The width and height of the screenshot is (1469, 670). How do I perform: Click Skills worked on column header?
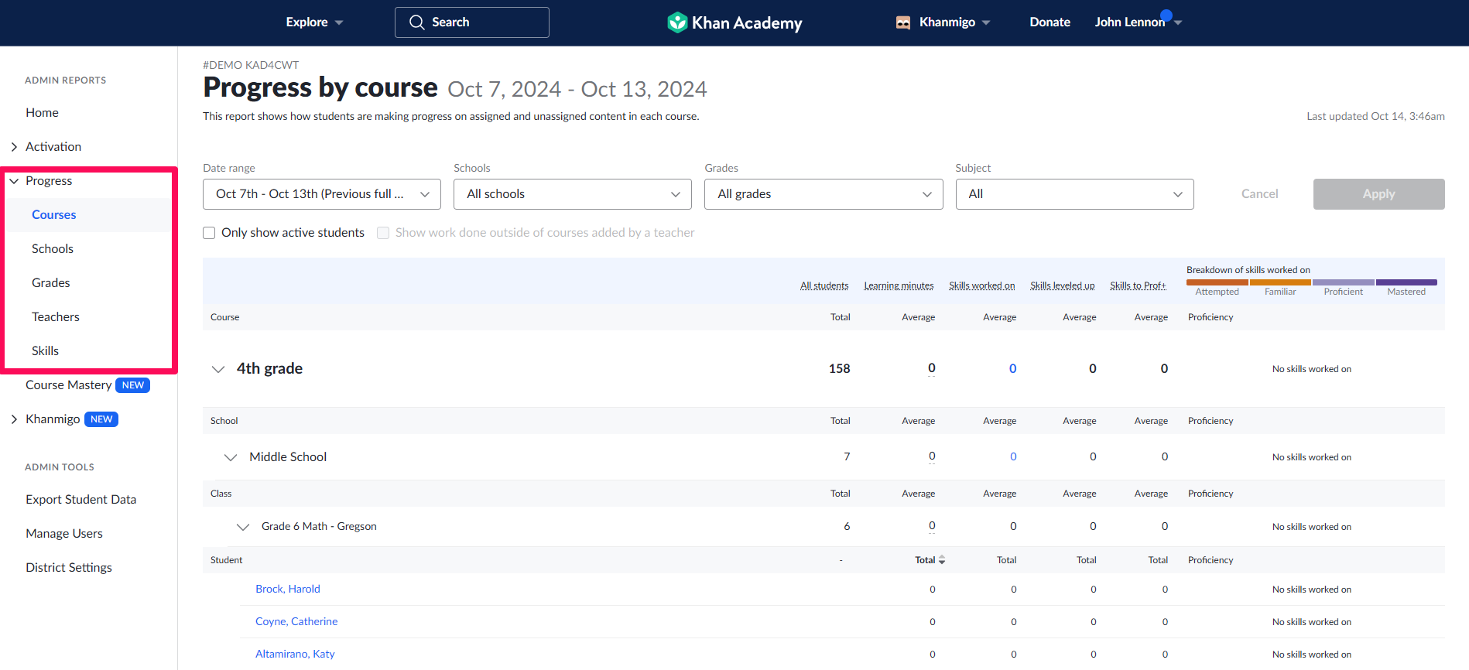pos(982,286)
